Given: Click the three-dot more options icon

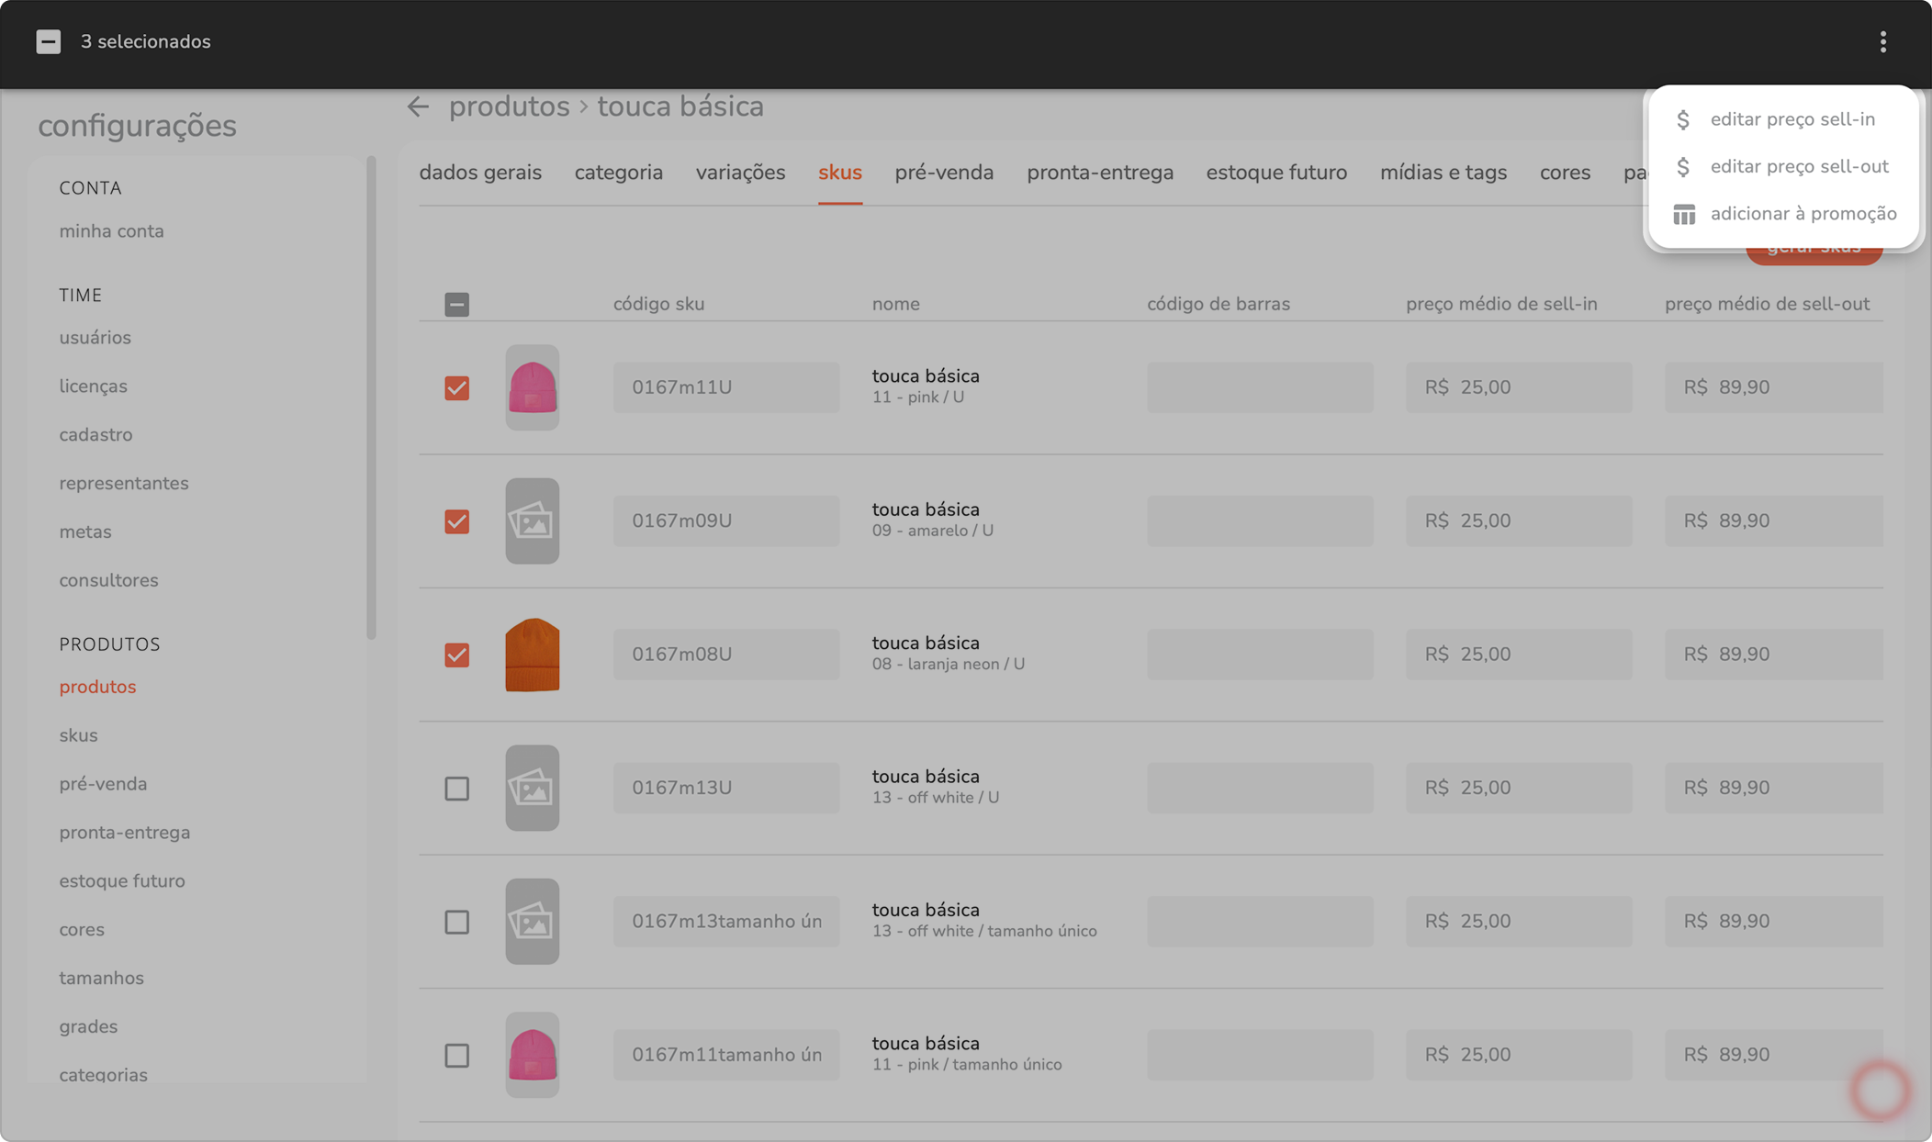Looking at the screenshot, I should [1882, 42].
